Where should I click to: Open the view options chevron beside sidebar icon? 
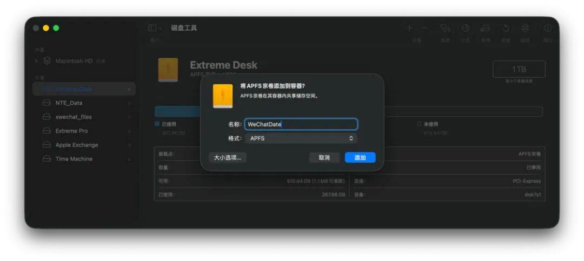[x=161, y=28]
